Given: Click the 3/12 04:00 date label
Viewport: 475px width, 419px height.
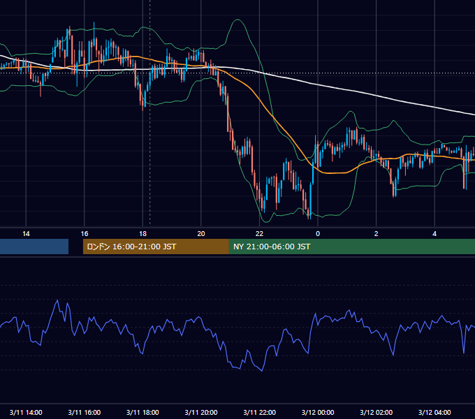Looking at the screenshot, I should (434, 412).
